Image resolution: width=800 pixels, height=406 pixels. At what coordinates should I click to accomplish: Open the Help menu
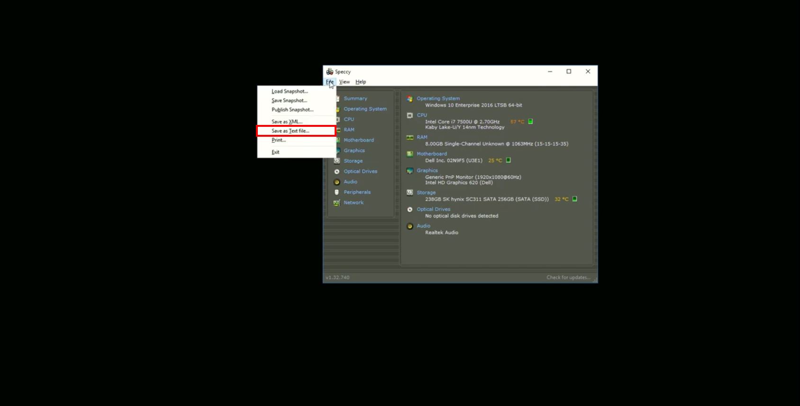[x=361, y=82]
